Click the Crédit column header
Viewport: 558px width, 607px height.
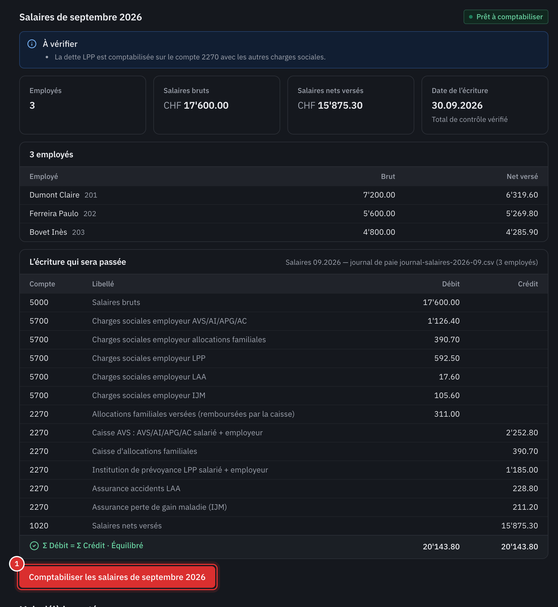[x=528, y=284]
